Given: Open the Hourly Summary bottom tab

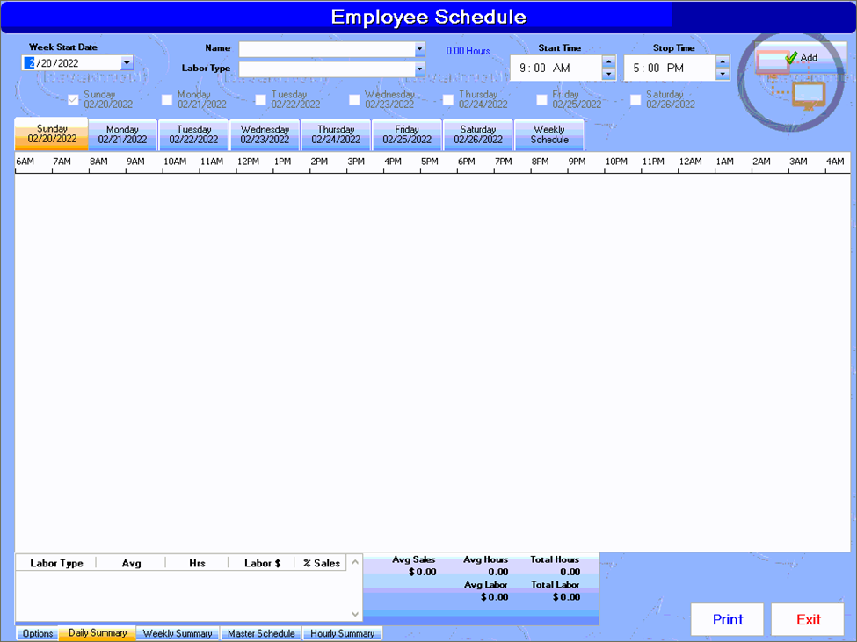Looking at the screenshot, I should point(342,633).
